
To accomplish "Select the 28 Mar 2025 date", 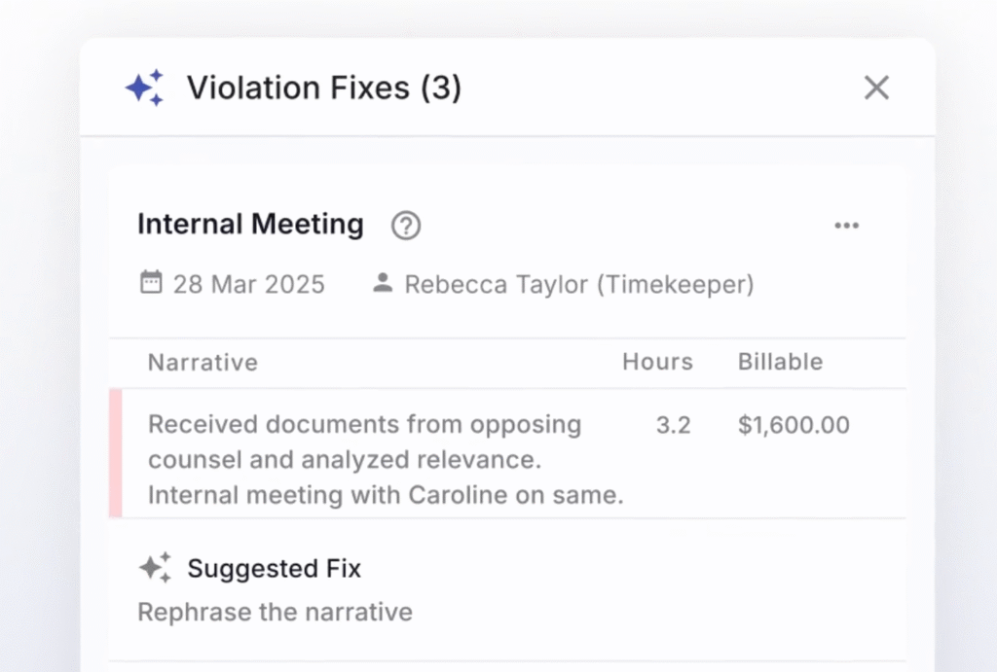I will pyautogui.click(x=248, y=285).
